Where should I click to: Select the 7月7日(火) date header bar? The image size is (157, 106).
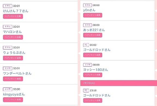(119, 83)
